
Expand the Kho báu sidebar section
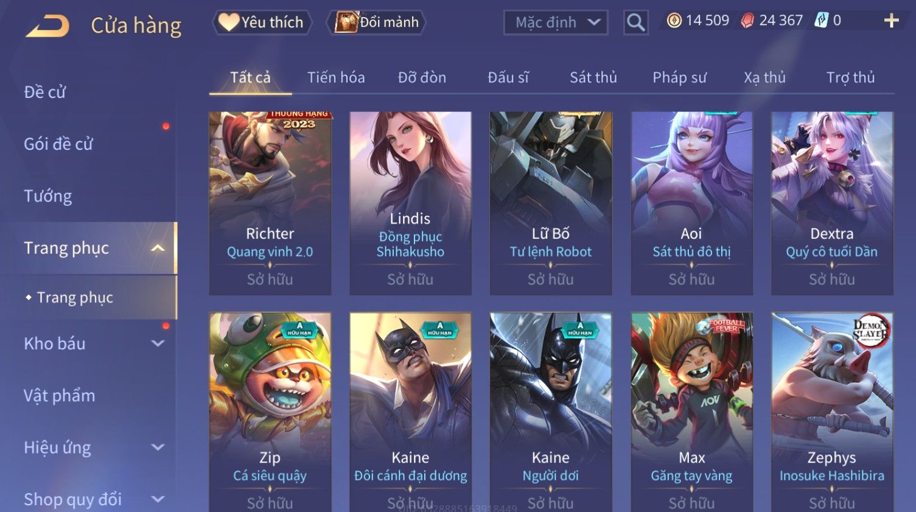point(158,343)
